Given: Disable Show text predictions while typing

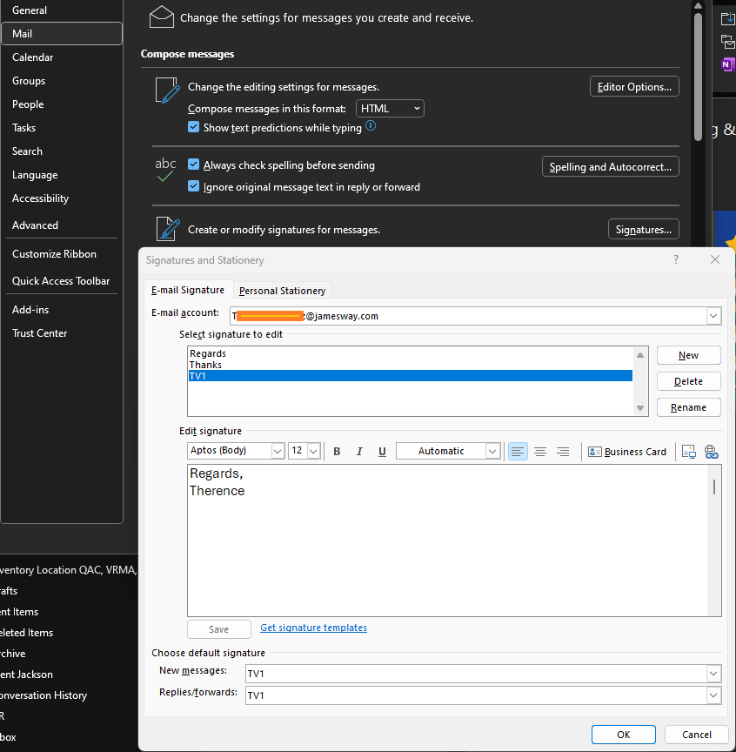Looking at the screenshot, I should pyautogui.click(x=193, y=126).
